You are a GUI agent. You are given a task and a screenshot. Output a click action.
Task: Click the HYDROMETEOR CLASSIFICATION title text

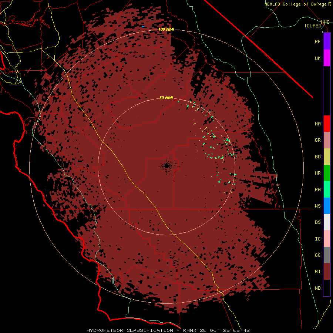pyautogui.click(x=130, y=330)
